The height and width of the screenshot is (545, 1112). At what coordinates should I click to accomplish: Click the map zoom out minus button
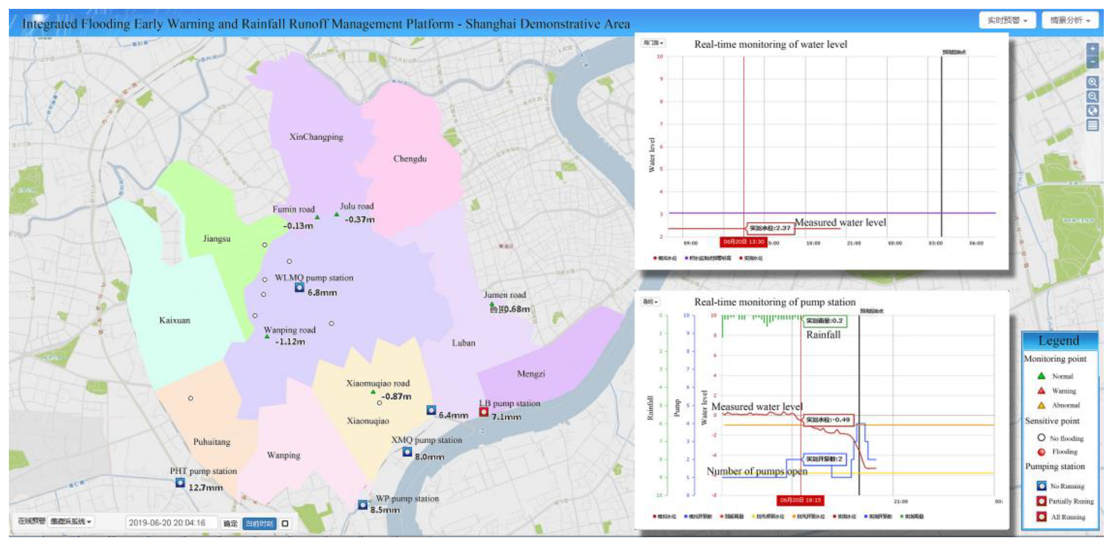point(1092,62)
